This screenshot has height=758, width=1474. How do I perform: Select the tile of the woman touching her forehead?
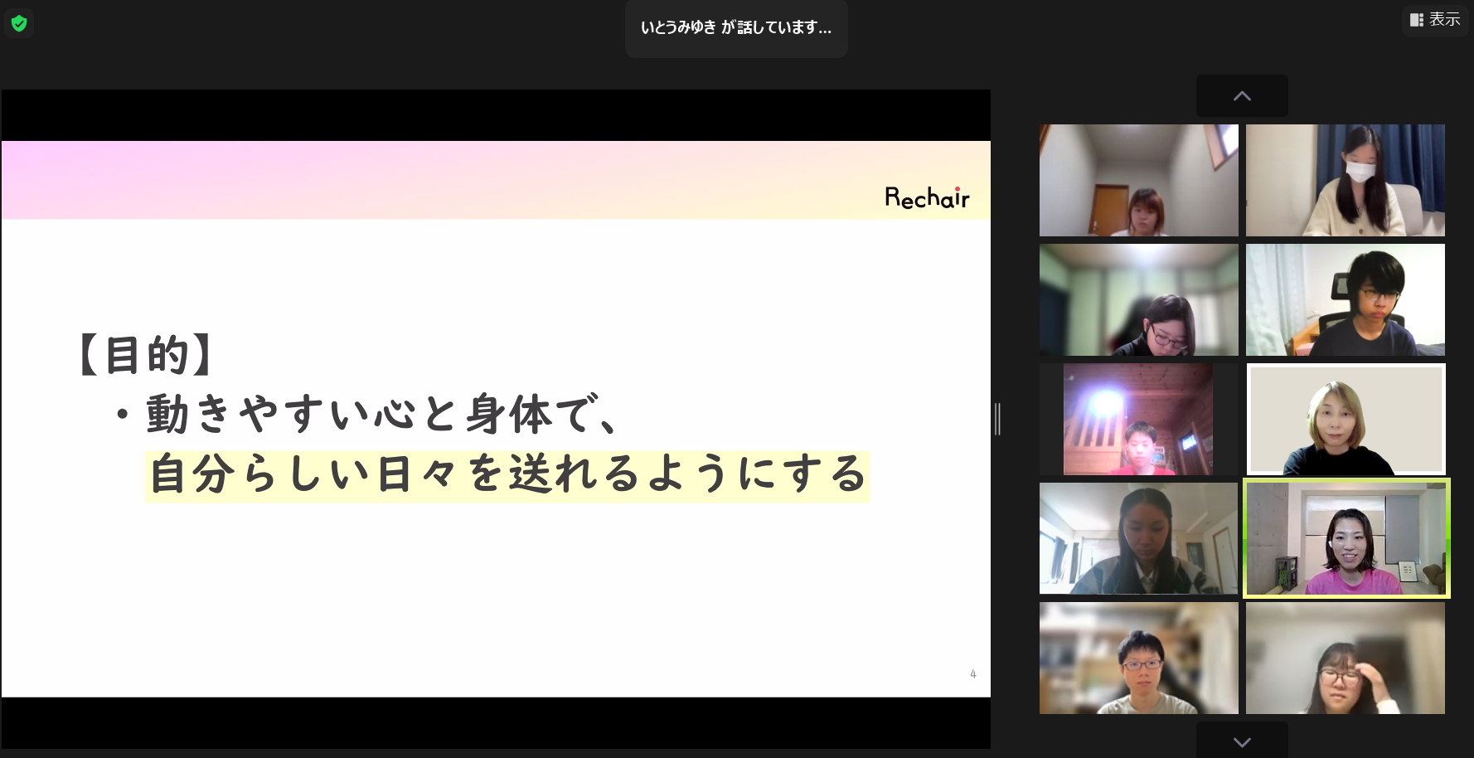(1345, 658)
